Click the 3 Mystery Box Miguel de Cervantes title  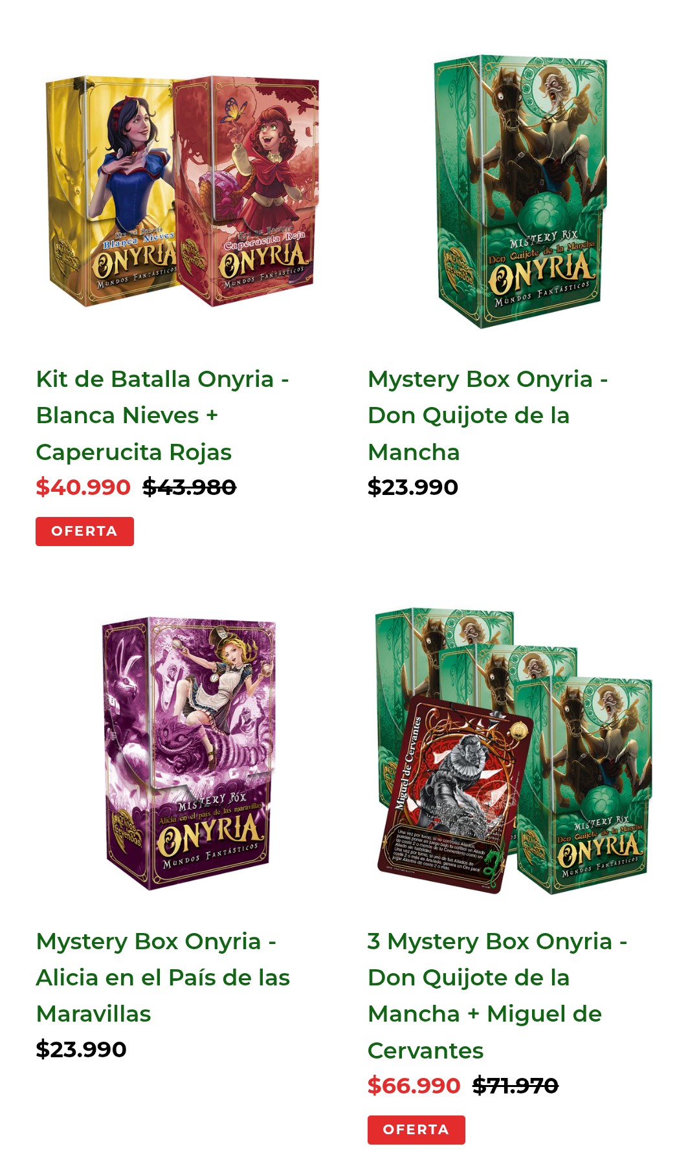pos(497,996)
